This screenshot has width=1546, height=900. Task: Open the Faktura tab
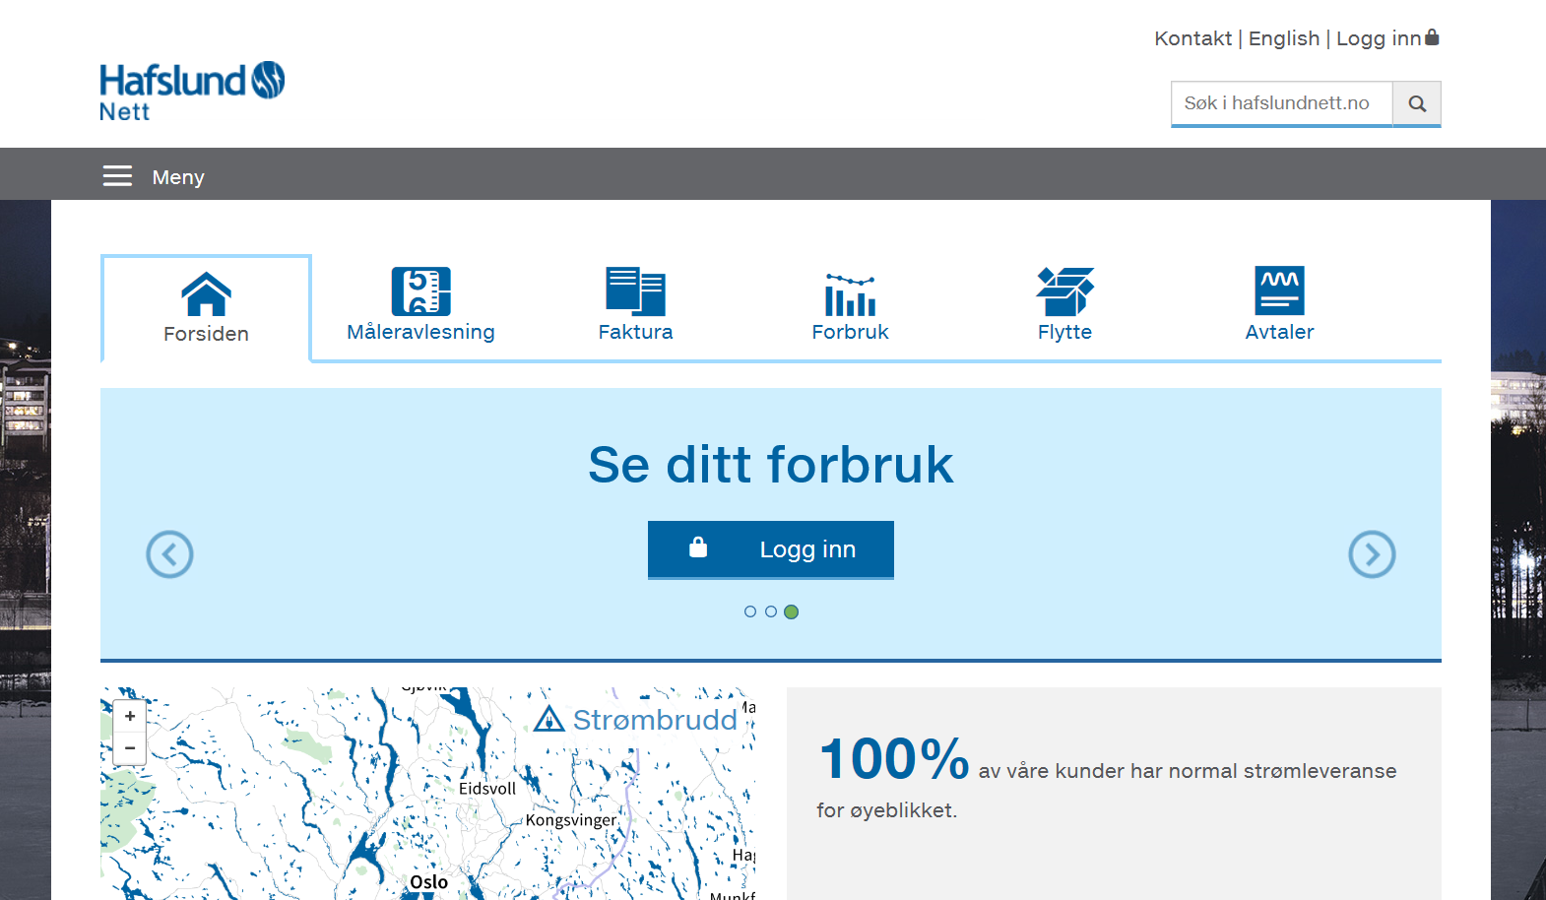(x=635, y=332)
